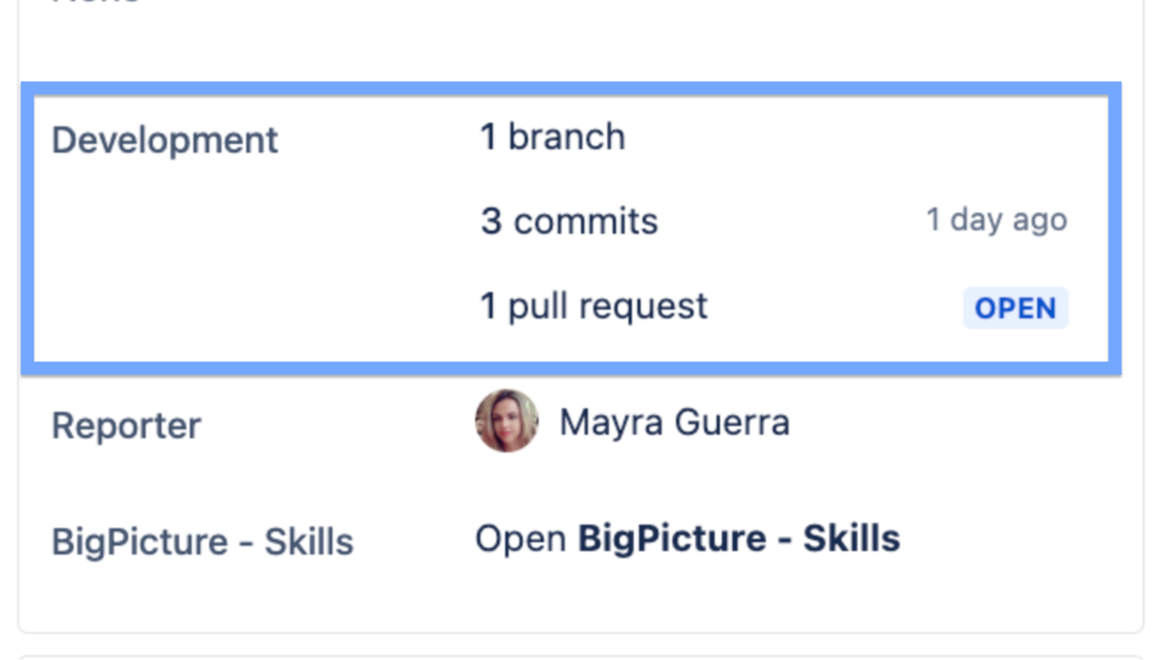Click the word "branch" in Development
The image size is (1159, 660).
pos(566,137)
